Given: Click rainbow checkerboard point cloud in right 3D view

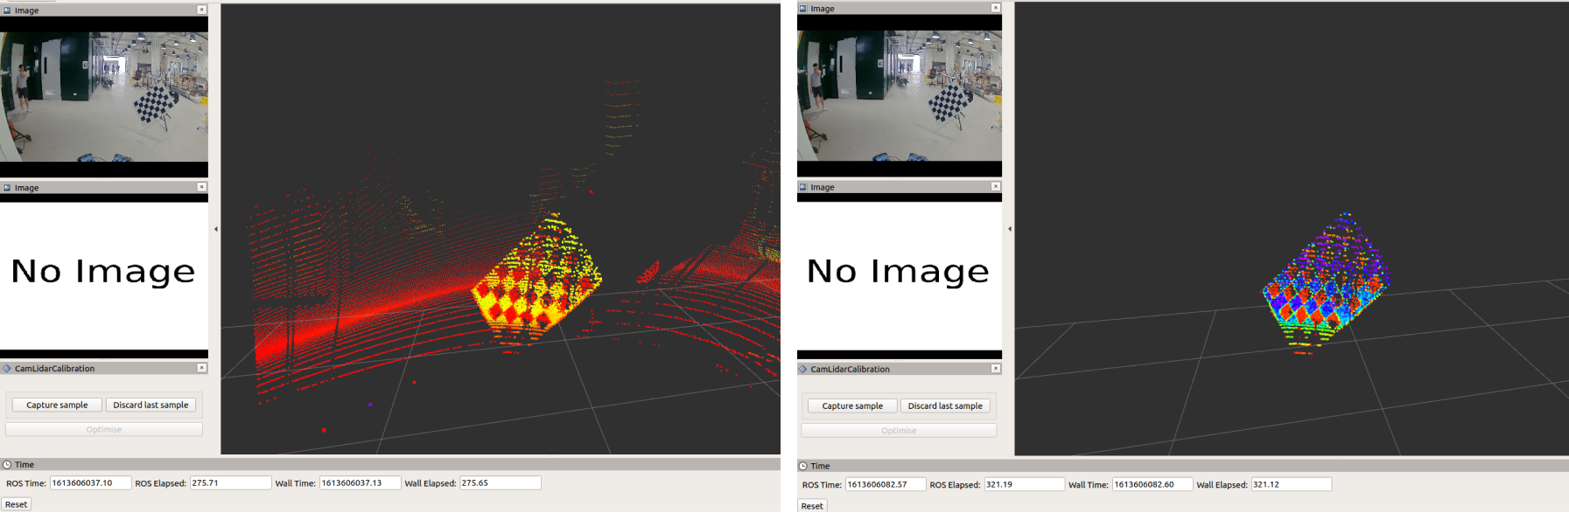Looking at the screenshot, I should (x=1325, y=281).
